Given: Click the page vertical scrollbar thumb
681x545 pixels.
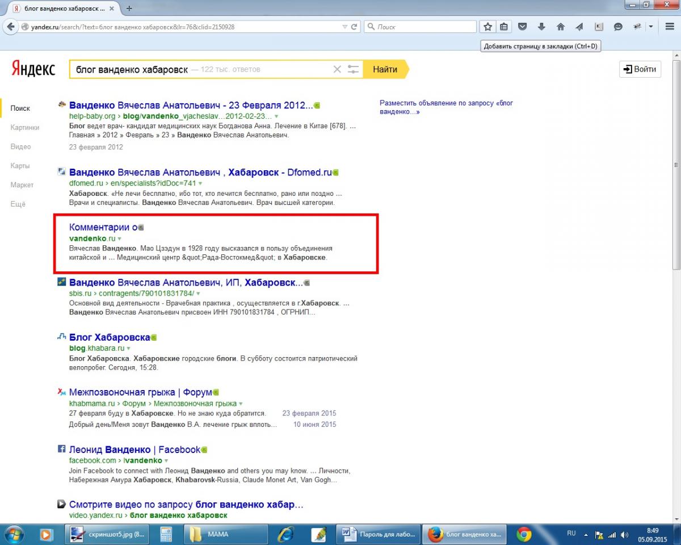Looking at the screenshot, I should (676, 165).
